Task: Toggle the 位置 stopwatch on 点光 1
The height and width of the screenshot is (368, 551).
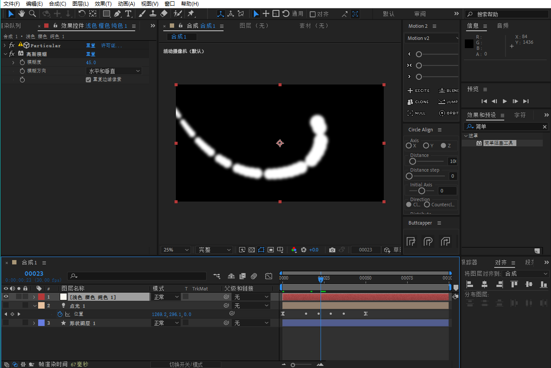Action: (x=60, y=314)
